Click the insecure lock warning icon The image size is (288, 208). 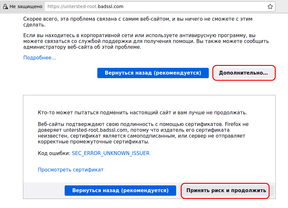point(5,6)
